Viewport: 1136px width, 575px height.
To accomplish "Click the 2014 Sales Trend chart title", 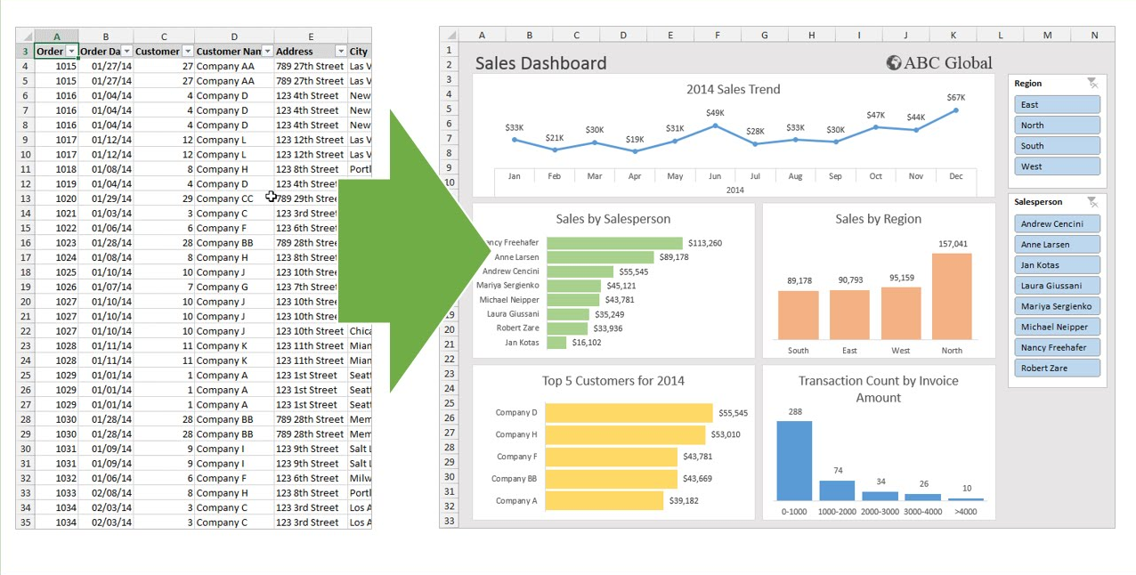I will coord(733,89).
